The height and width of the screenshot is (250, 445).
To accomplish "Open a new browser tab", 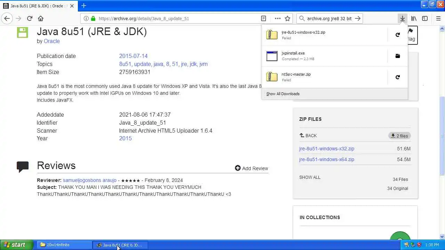I will tap(83, 6).
